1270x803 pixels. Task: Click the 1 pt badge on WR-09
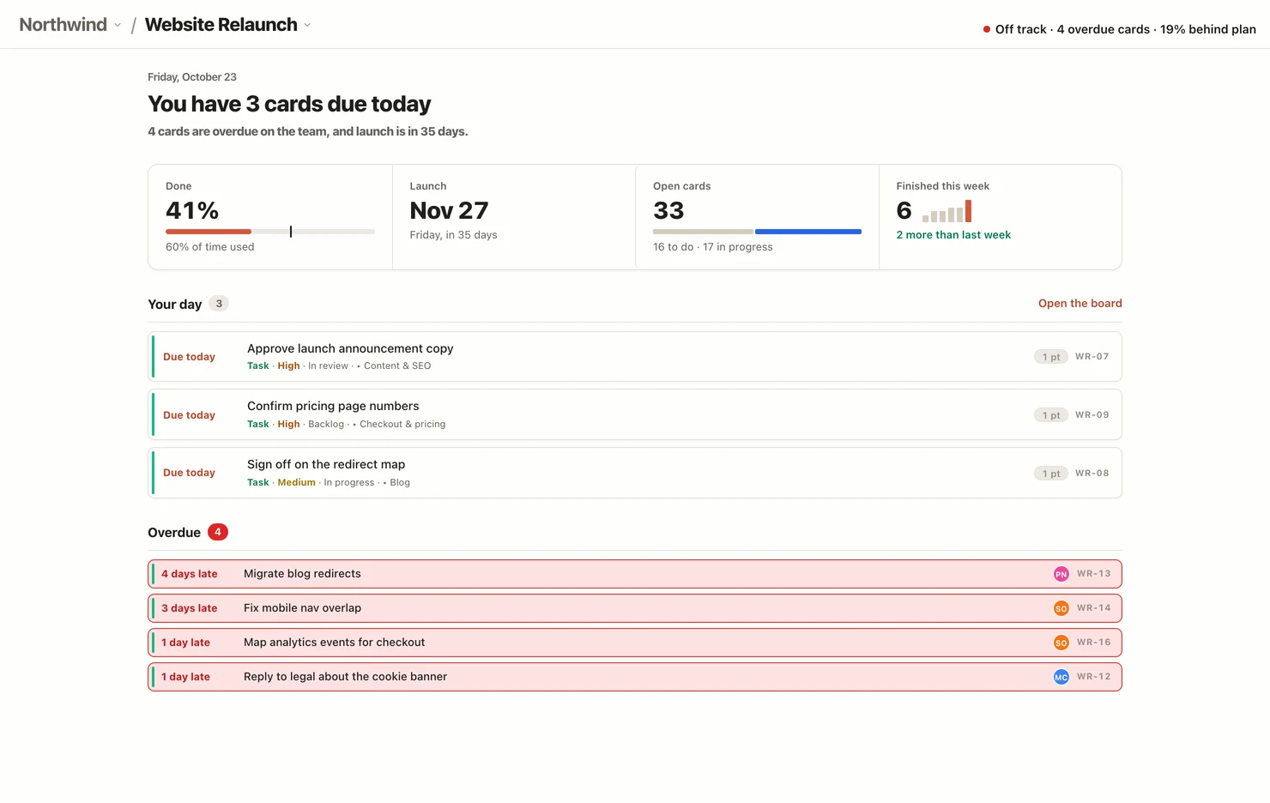point(1051,415)
